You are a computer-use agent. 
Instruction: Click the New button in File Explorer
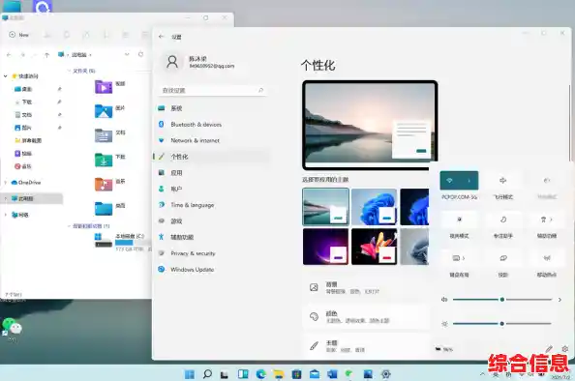[x=18, y=35]
